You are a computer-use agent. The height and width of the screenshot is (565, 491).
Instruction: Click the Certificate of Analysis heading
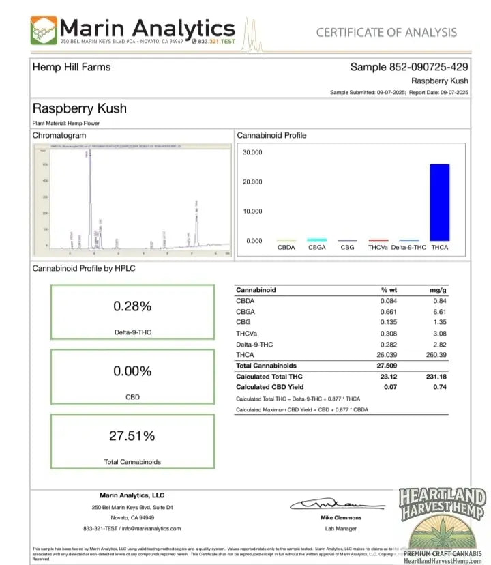387,33
